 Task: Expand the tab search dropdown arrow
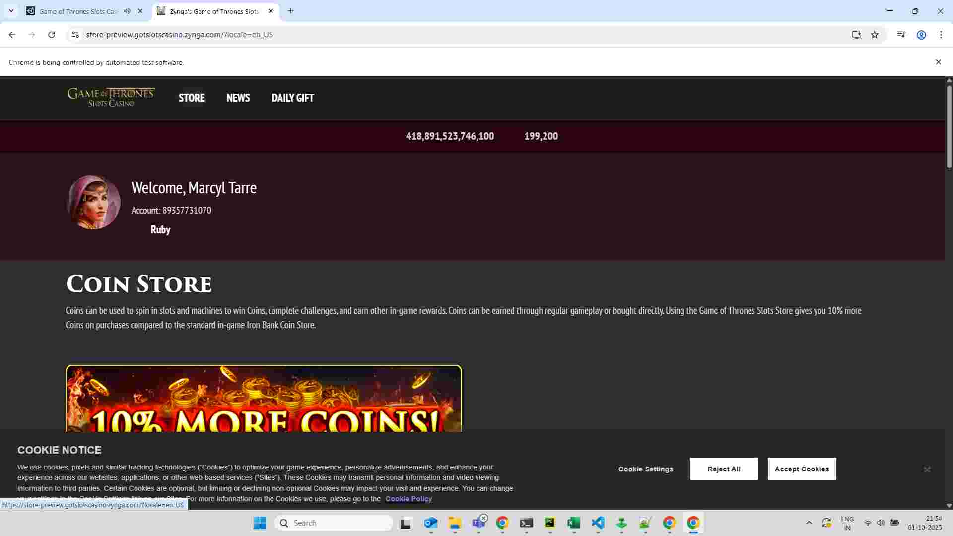[11, 11]
